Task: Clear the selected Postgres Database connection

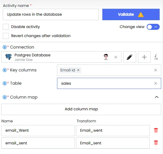Action: [x=116, y=57]
